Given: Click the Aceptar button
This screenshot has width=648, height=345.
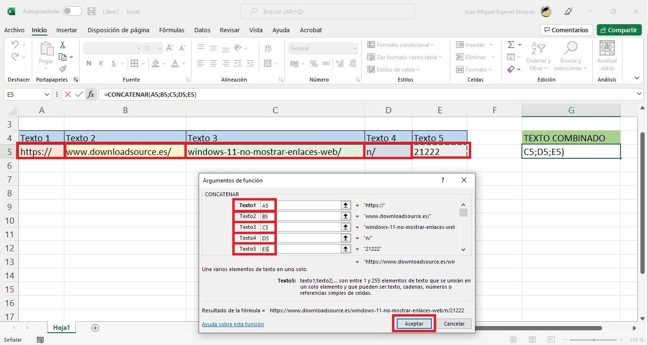Looking at the screenshot, I should pyautogui.click(x=414, y=324).
